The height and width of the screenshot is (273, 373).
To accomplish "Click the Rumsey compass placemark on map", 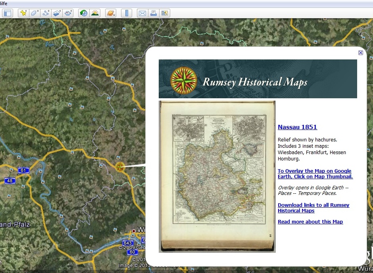I will click(120, 167).
